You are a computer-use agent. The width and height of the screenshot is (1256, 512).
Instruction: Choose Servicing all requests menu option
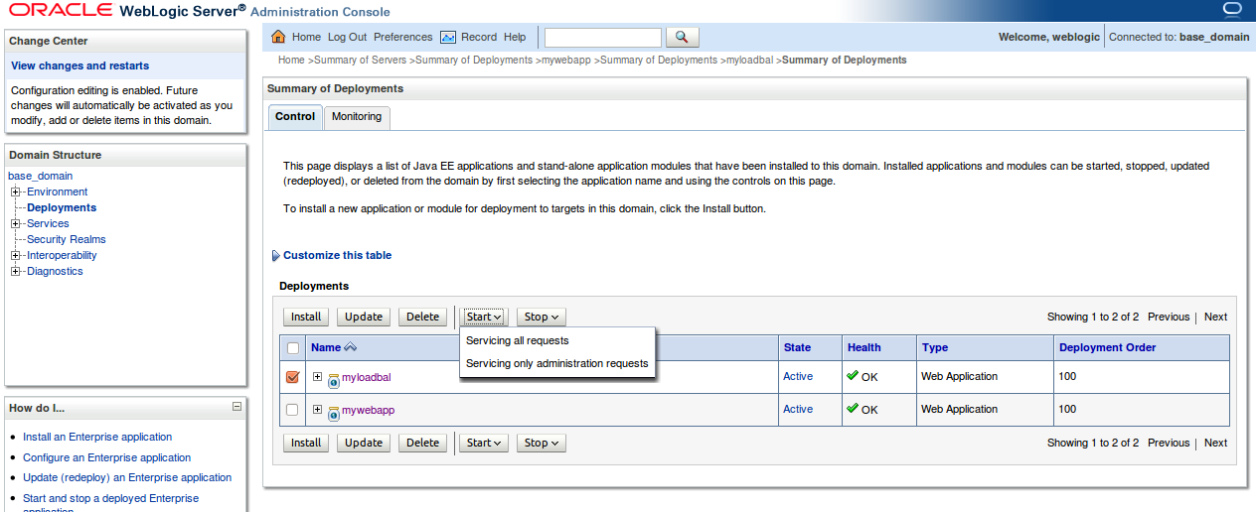pyautogui.click(x=517, y=340)
